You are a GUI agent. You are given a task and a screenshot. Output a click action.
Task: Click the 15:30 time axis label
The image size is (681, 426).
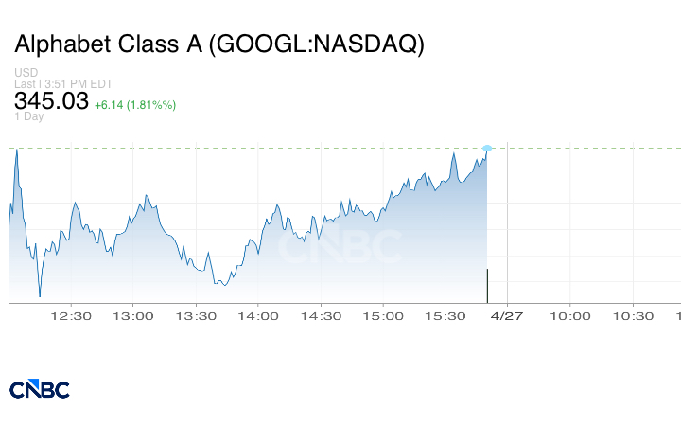[445, 316]
